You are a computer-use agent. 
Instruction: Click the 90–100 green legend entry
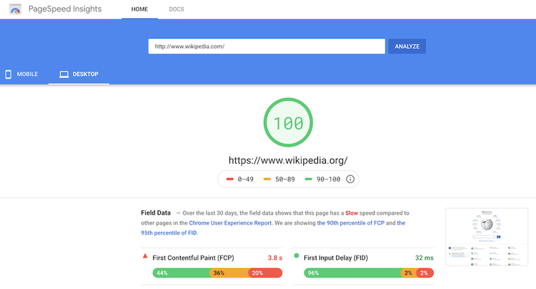pos(323,180)
